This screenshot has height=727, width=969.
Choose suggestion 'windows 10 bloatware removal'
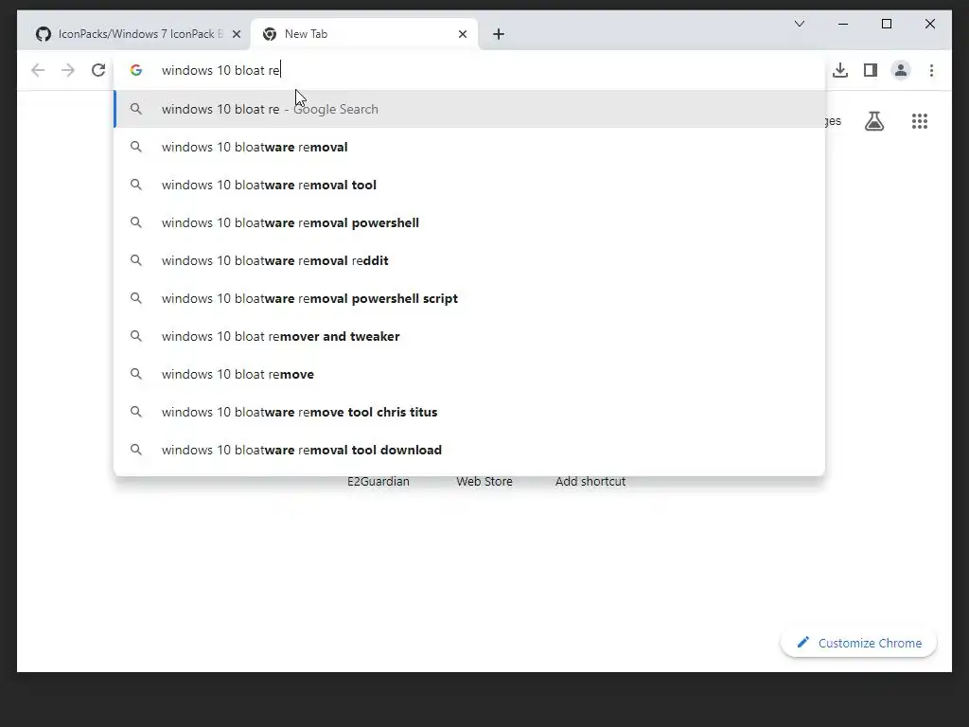tap(469, 147)
